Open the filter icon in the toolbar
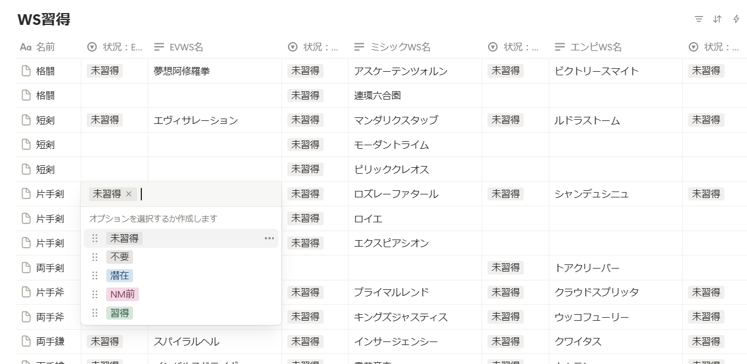This screenshot has height=364, width=747. point(699,19)
